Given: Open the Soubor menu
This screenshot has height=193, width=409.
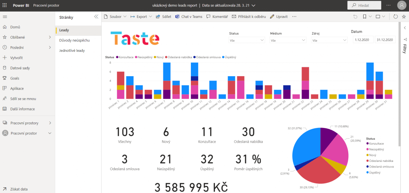Looking at the screenshot, I should point(115,17).
